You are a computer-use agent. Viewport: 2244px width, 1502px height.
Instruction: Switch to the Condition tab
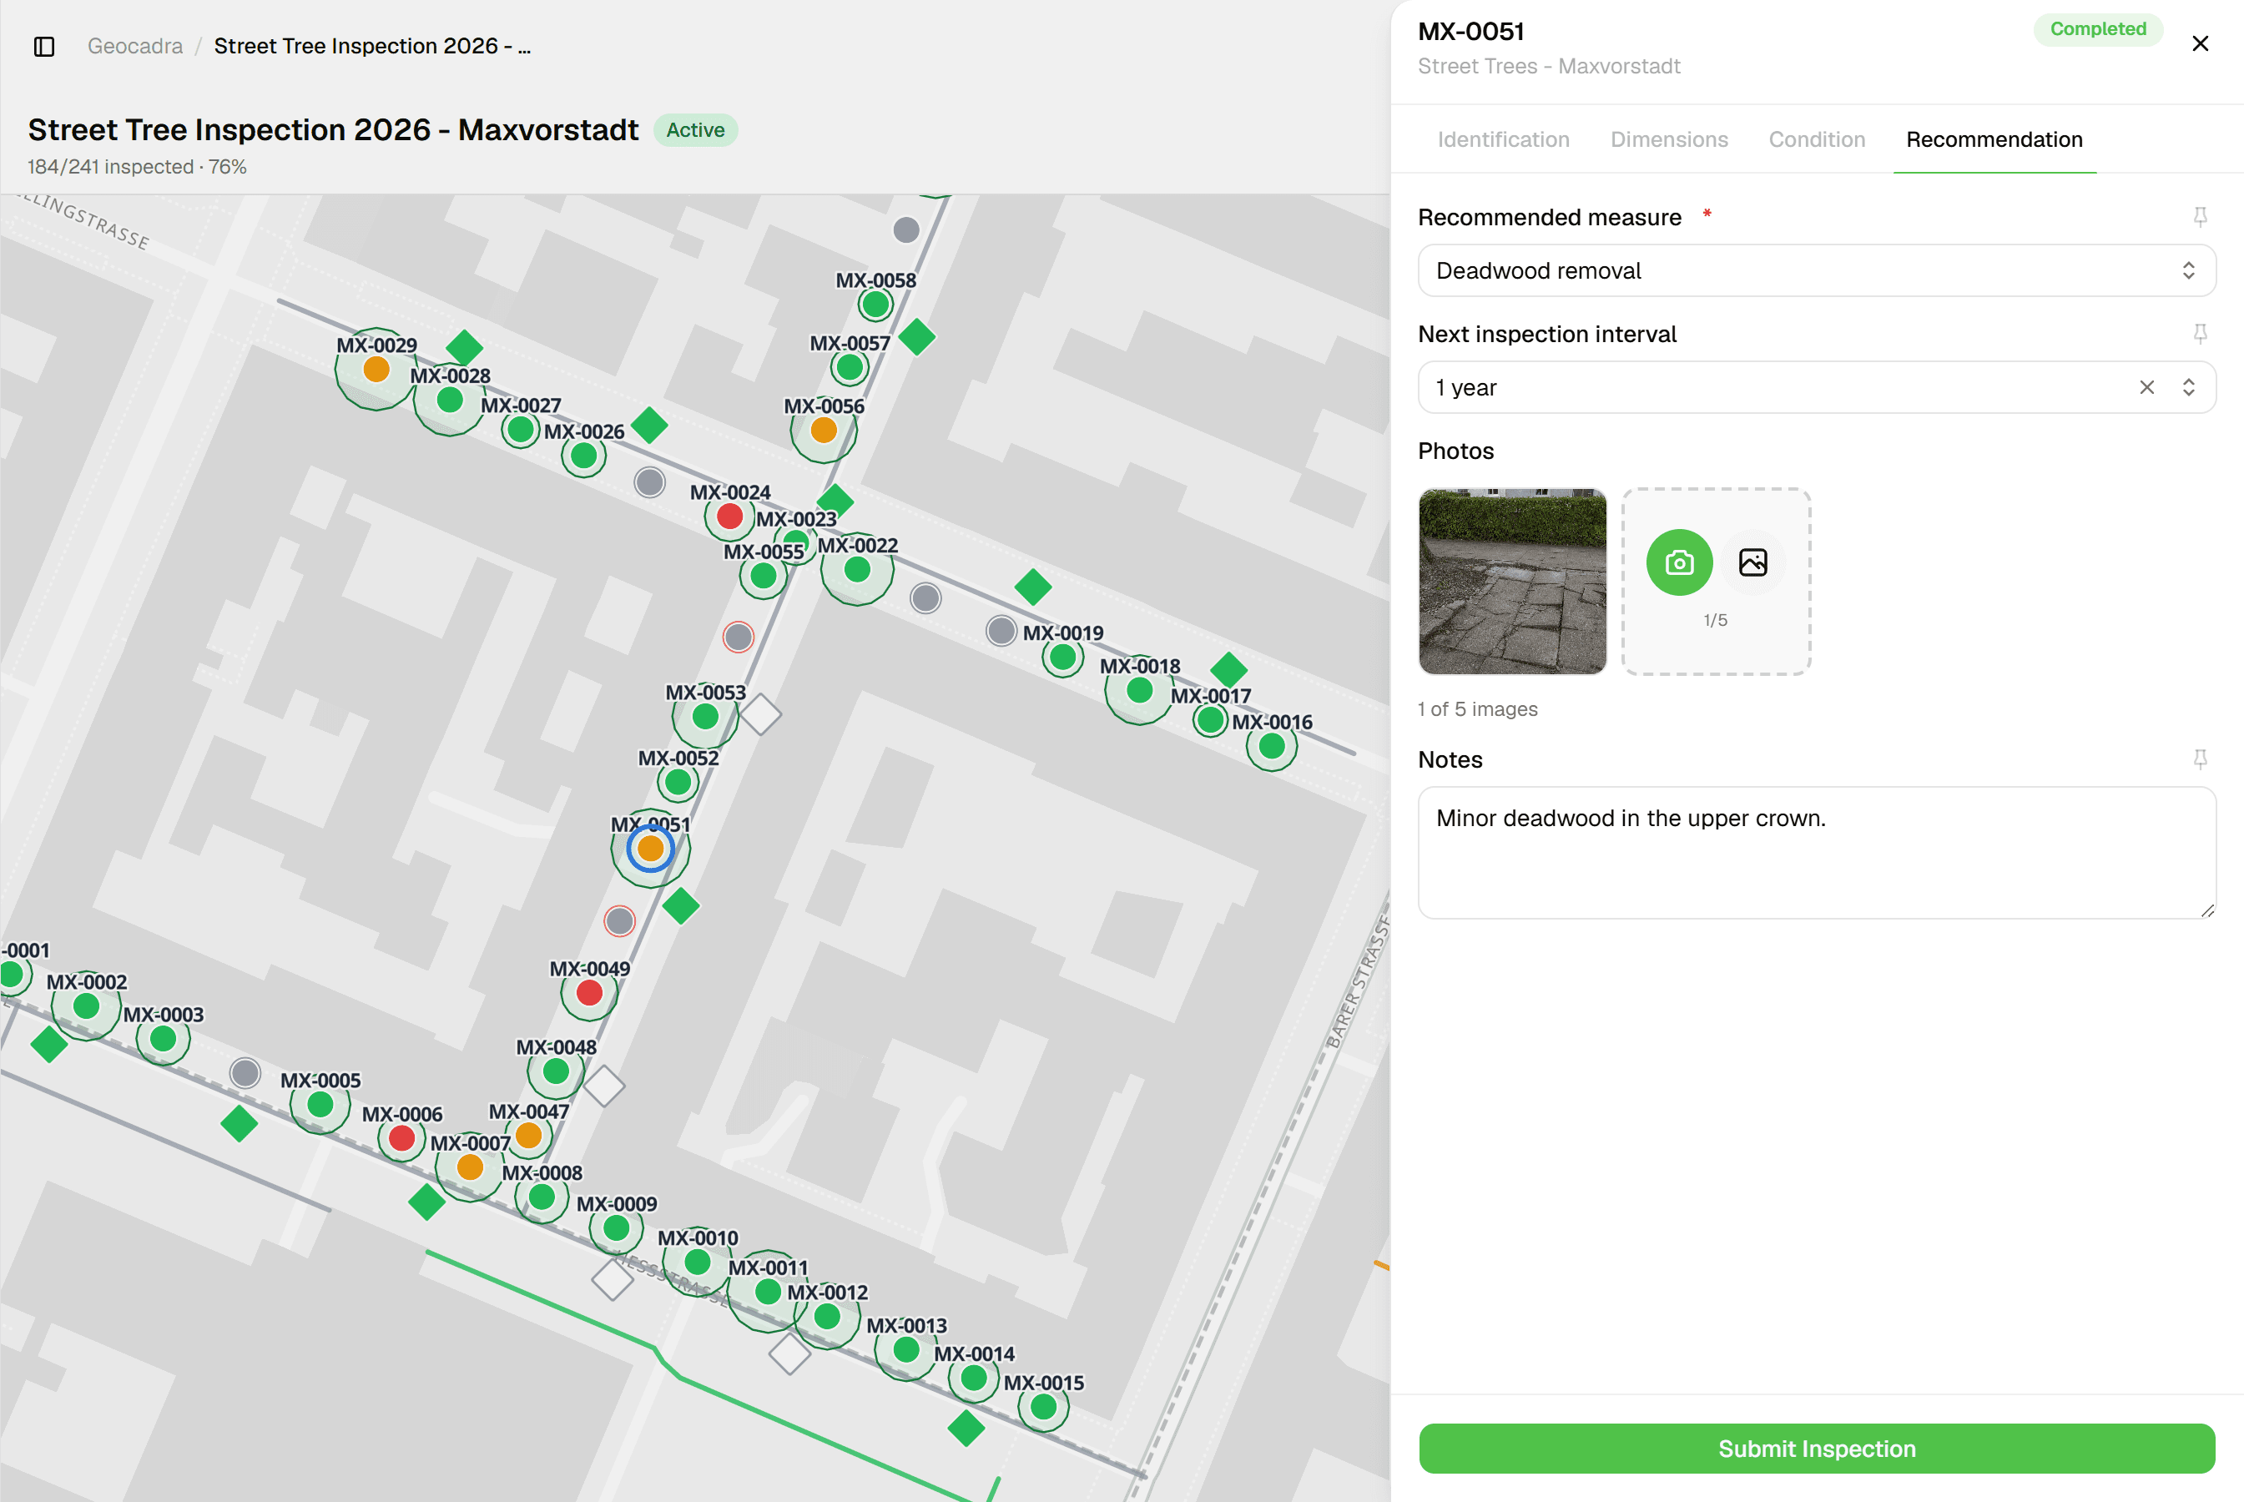coord(1816,140)
